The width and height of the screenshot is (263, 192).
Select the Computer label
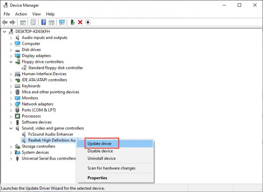pos(31,43)
